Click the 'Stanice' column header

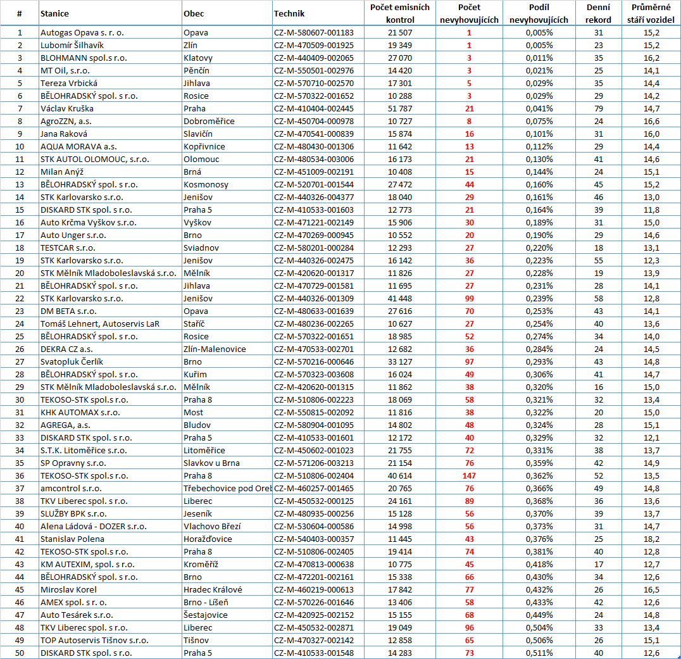point(110,13)
